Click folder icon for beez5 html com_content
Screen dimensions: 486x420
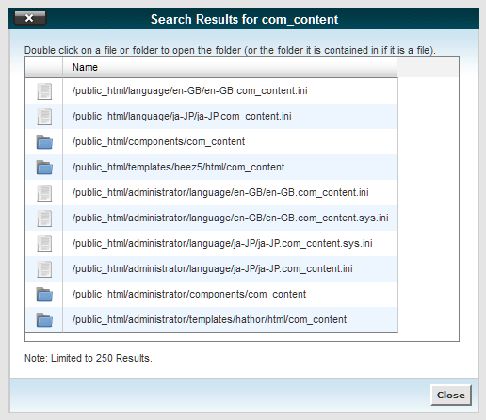(44, 168)
